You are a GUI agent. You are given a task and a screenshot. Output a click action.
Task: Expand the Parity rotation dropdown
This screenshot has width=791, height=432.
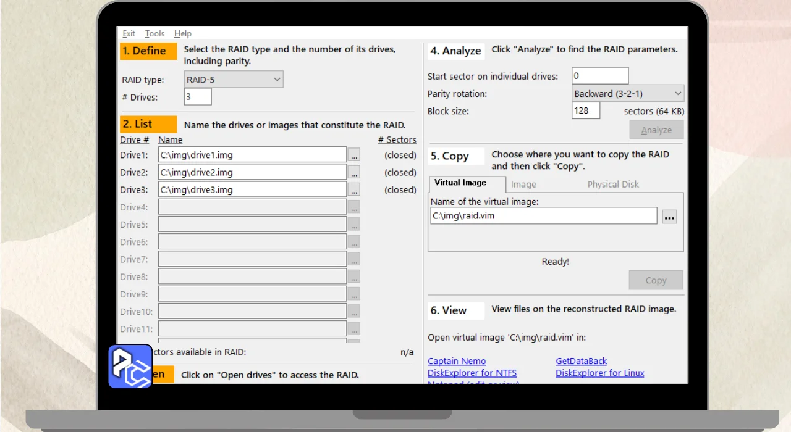click(628, 94)
